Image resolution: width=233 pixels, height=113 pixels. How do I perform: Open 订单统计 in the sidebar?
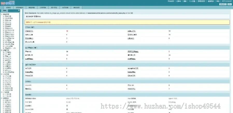(8, 104)
